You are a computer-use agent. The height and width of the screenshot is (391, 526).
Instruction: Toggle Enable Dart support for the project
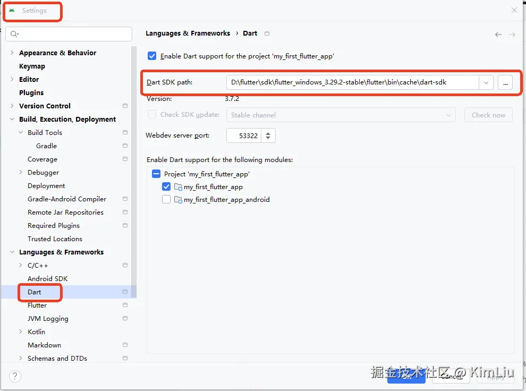click(x=152, y=56)
